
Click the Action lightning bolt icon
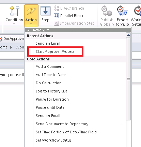tap(31, 11)
